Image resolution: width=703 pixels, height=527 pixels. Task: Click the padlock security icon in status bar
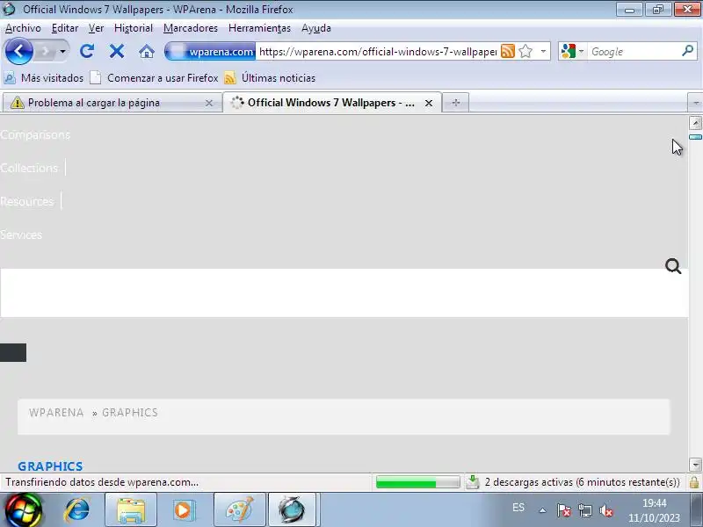(694, 482)
